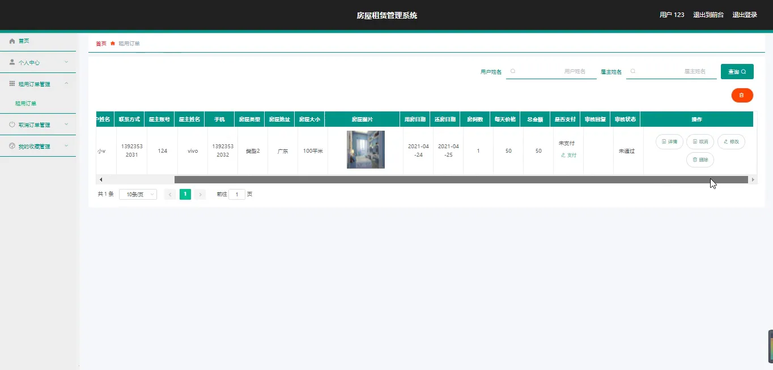
Task: Click the magnifier icon in 用户姓名 search field
Action: click(x=513, y=71)
